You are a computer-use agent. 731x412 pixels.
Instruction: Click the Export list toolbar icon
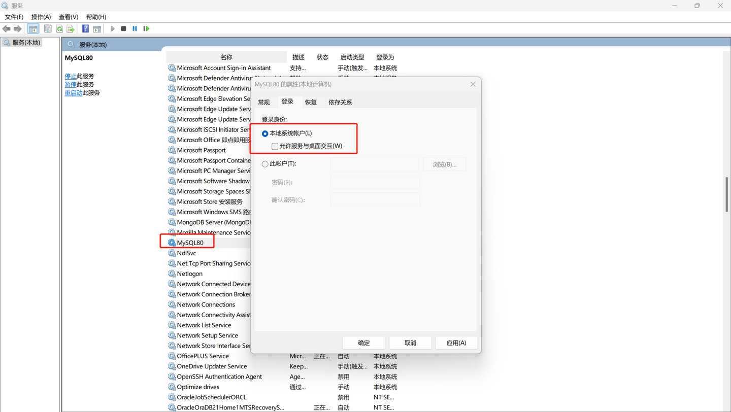(x=71, y=29)
